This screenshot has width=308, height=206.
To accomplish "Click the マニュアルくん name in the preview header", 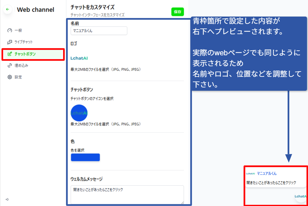I will point(267,173).
